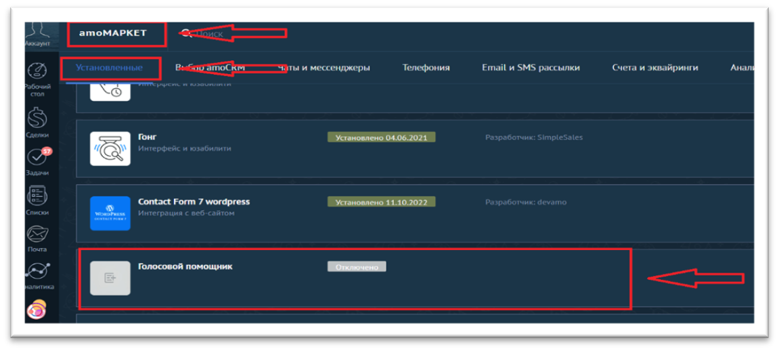Click the Гонг widget logo
The width and height of the screenshot is (779, 351).
(x=110, y=148)
